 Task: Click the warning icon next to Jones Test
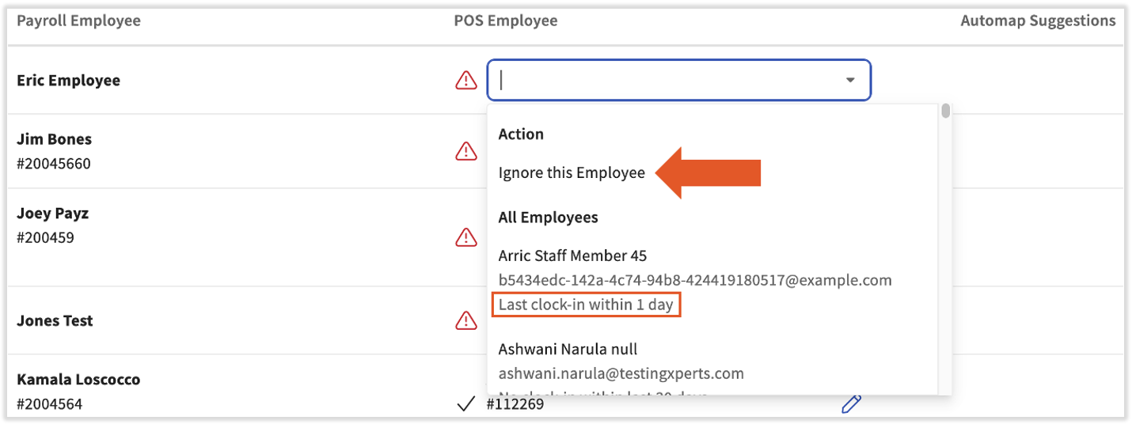pos(466,320)
